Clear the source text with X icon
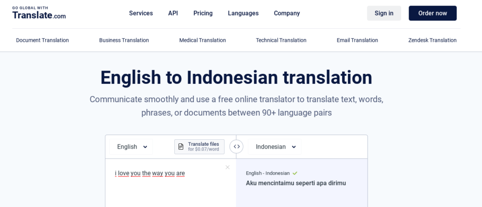482x207 pixels. 227,167
